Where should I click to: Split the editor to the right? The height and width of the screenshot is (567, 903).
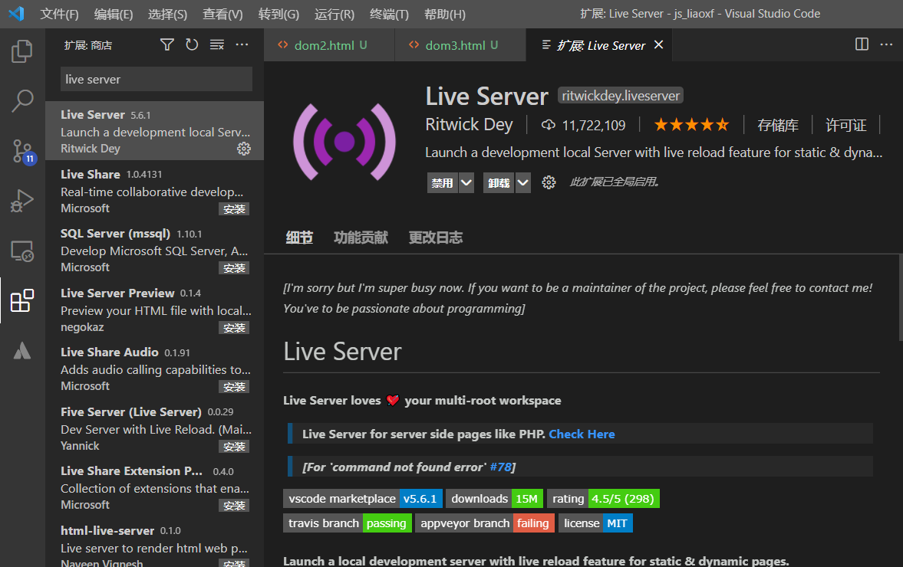[862, 44]
